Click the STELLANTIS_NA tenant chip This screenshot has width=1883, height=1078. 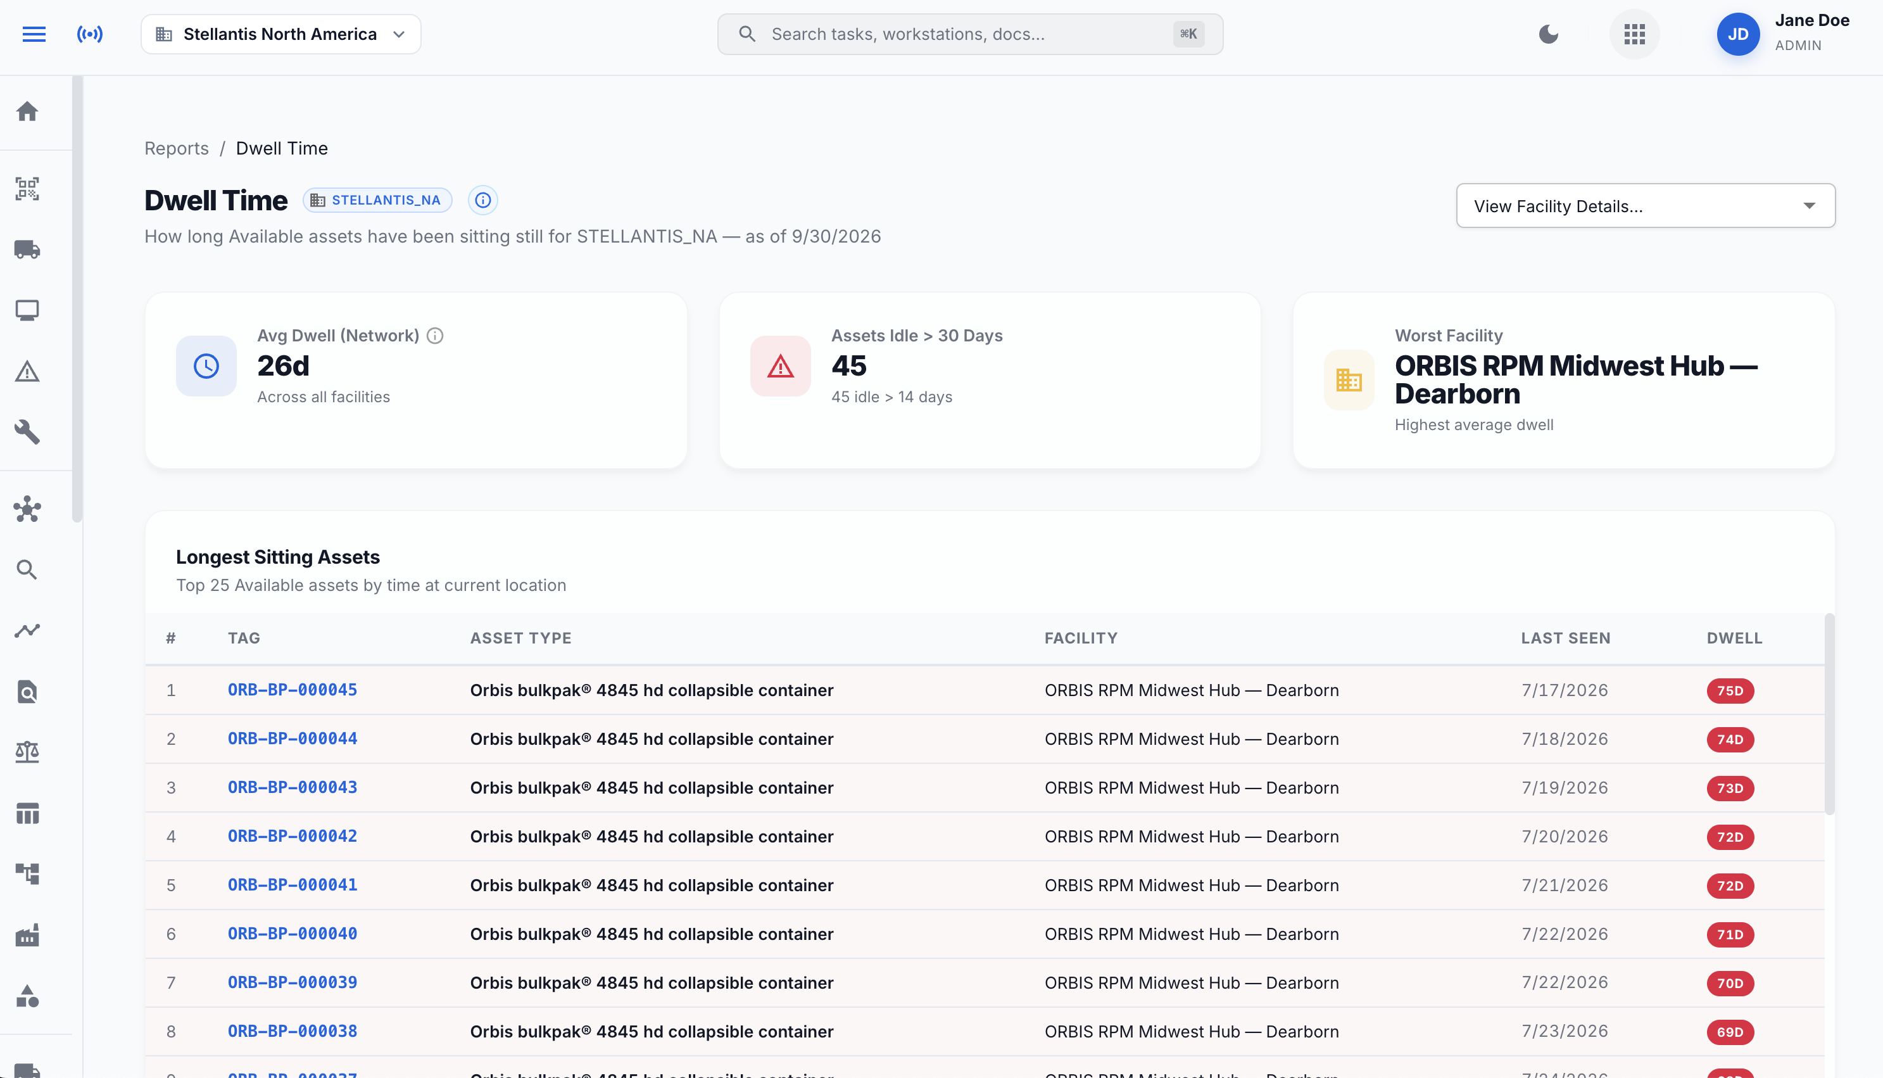(377, 200)
